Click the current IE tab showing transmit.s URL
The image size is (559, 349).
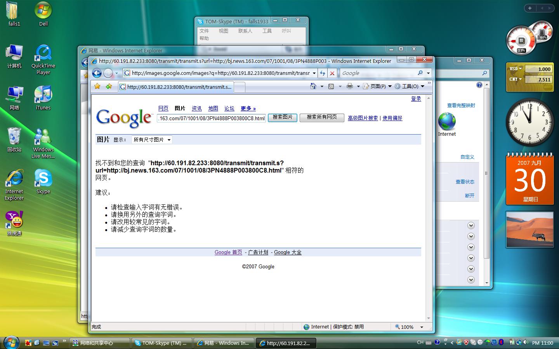(176, 87)
